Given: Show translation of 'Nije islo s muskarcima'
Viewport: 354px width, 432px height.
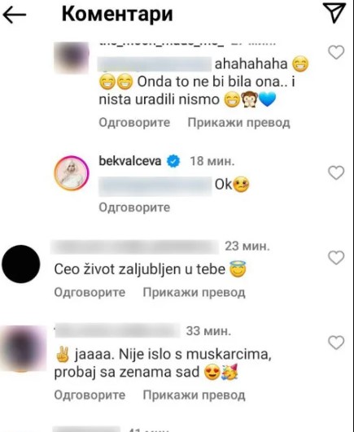Looking at the screenshot, I should point(194,395).
